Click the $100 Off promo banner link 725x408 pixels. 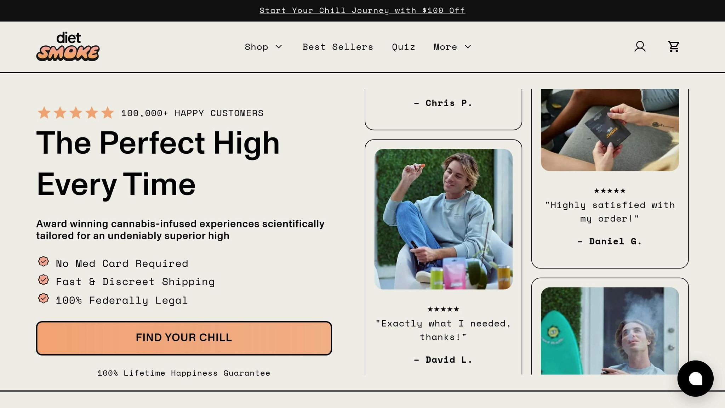point(362,11)
